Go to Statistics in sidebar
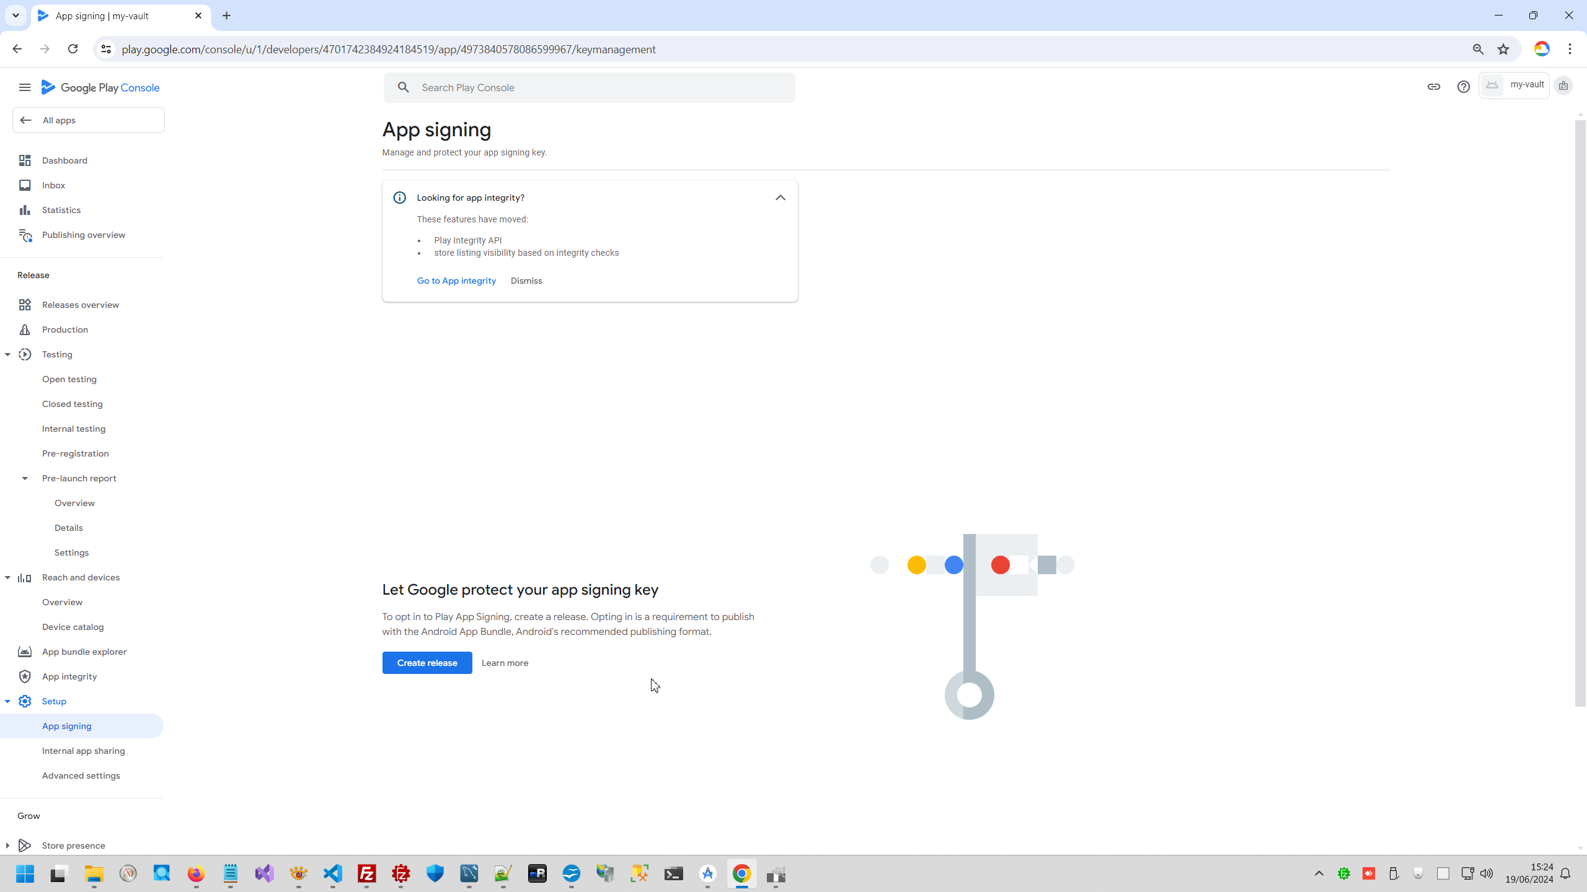 61,210
